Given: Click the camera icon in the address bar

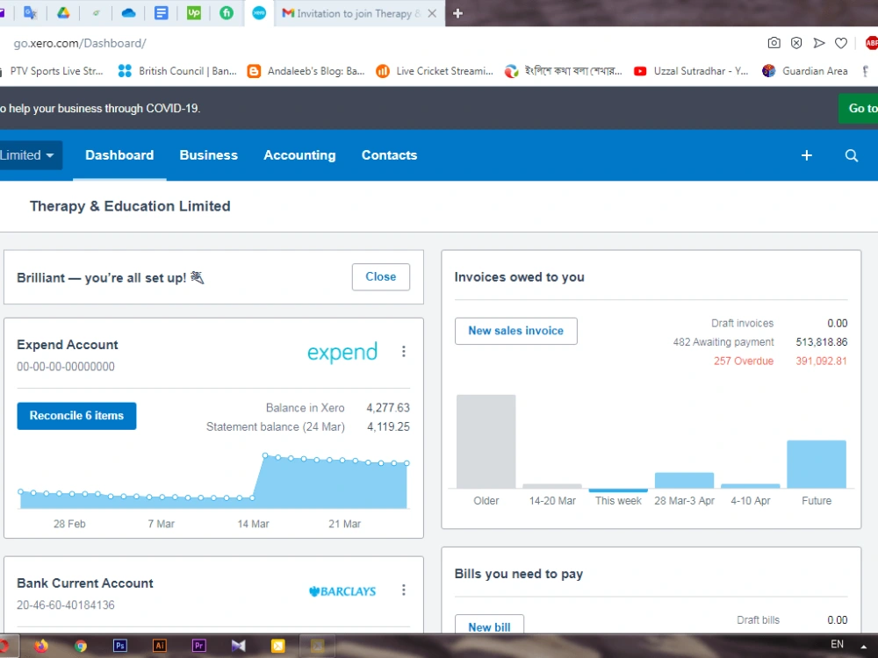Looking at the screenshot, I should 774,41.
